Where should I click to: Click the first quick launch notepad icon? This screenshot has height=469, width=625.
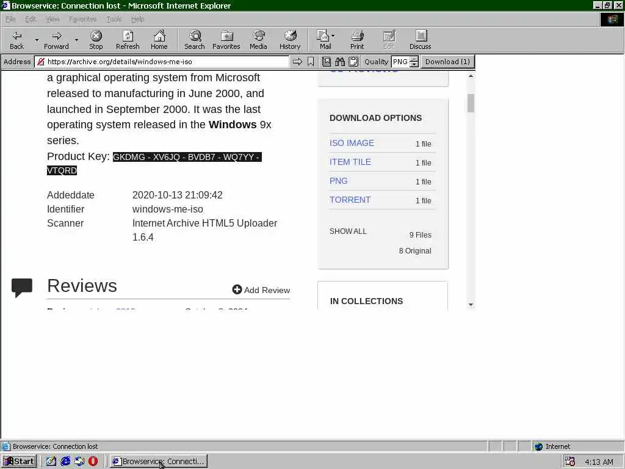[x=51, y=461]
